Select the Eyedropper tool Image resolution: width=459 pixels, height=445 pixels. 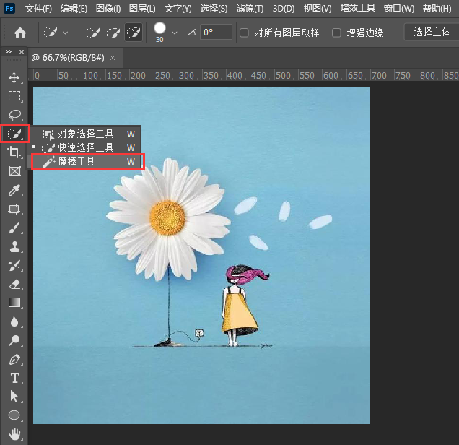14,190
